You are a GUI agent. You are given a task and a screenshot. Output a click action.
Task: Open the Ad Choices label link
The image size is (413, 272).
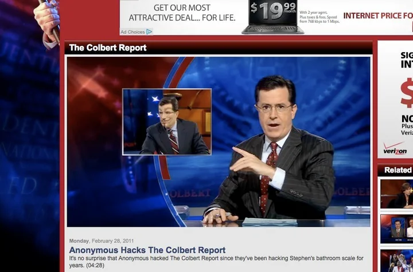pyautogui.click(x=133, y=32)
